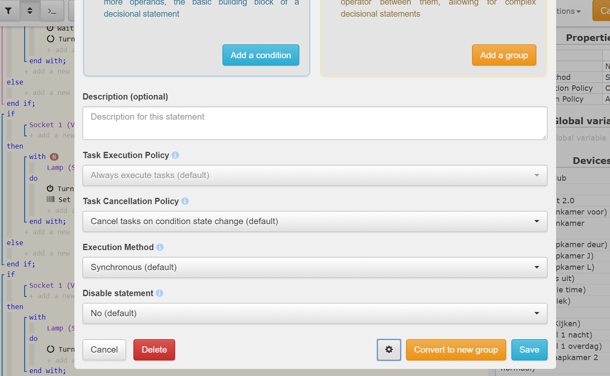Click info icon beside Task Execution Policy

(175, 155)
